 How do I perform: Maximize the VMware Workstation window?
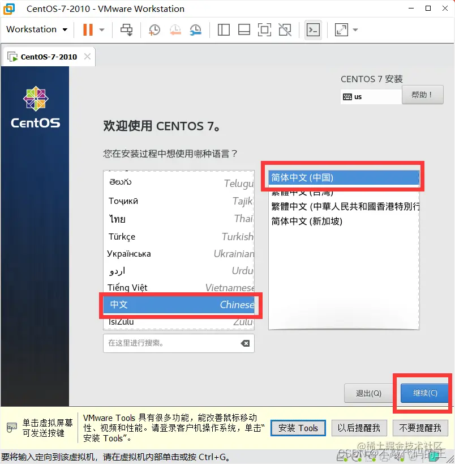[428, 8]
